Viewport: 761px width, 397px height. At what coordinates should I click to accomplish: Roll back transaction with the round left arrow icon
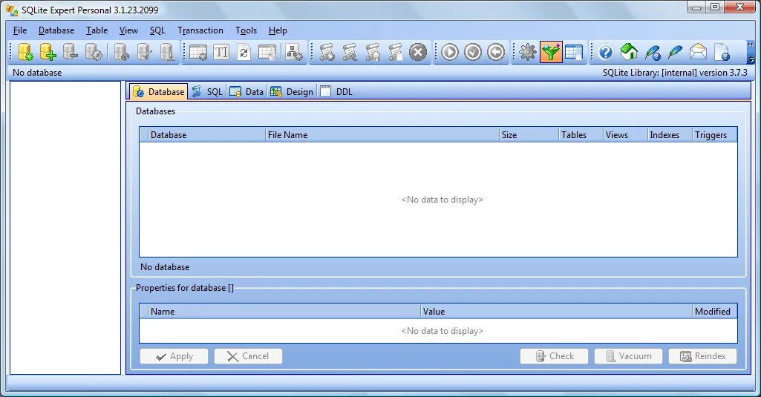[495, 52]
